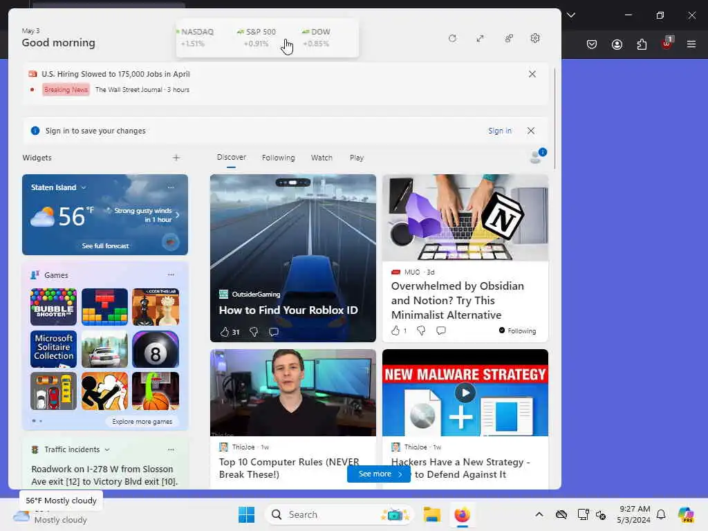
Task: Open Firefox extensions puzzle icon
Action: click(642, 44)
